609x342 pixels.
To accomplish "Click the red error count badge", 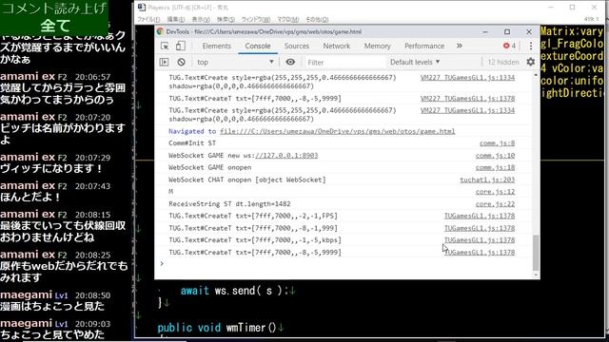I will [510, 46].
